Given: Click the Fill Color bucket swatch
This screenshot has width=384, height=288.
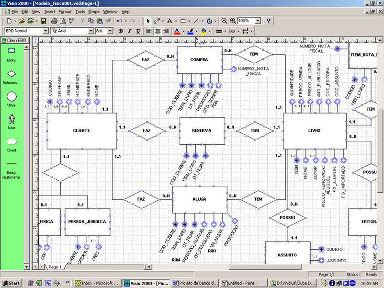Looking at the screenshot, I should click(x=203, y=31).
